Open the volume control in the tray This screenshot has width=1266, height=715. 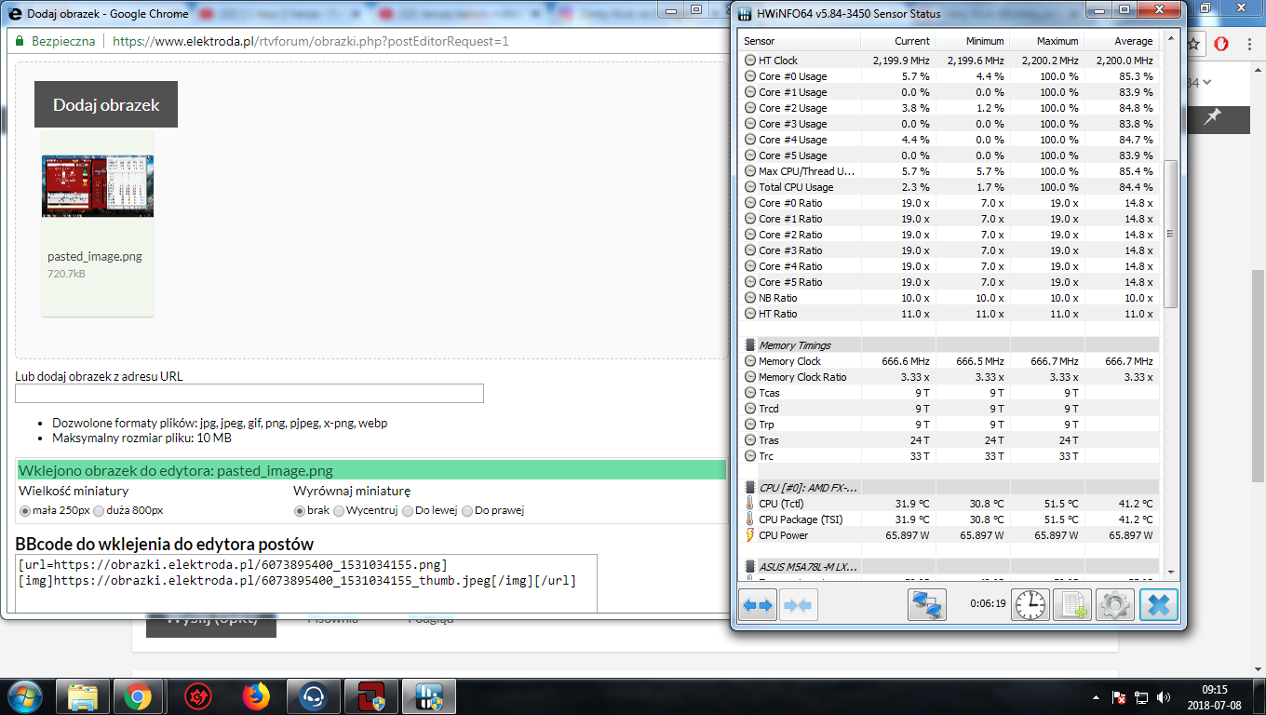1164,696
